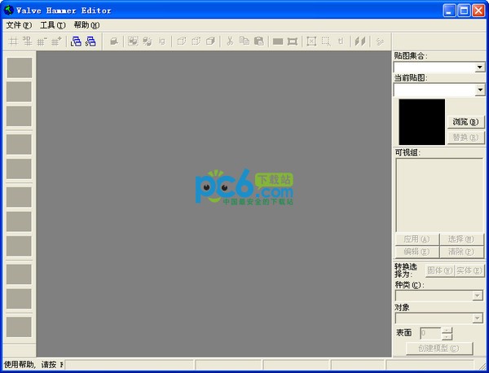The height and width of the screenshot is (373, 489).
Task: Click the last toolbar icon at right end
Action: 380,42
